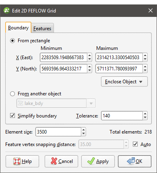This screenshot has width=157, height=173.
Task: Click the Cancel button
Action: click(x=61, y=161)
